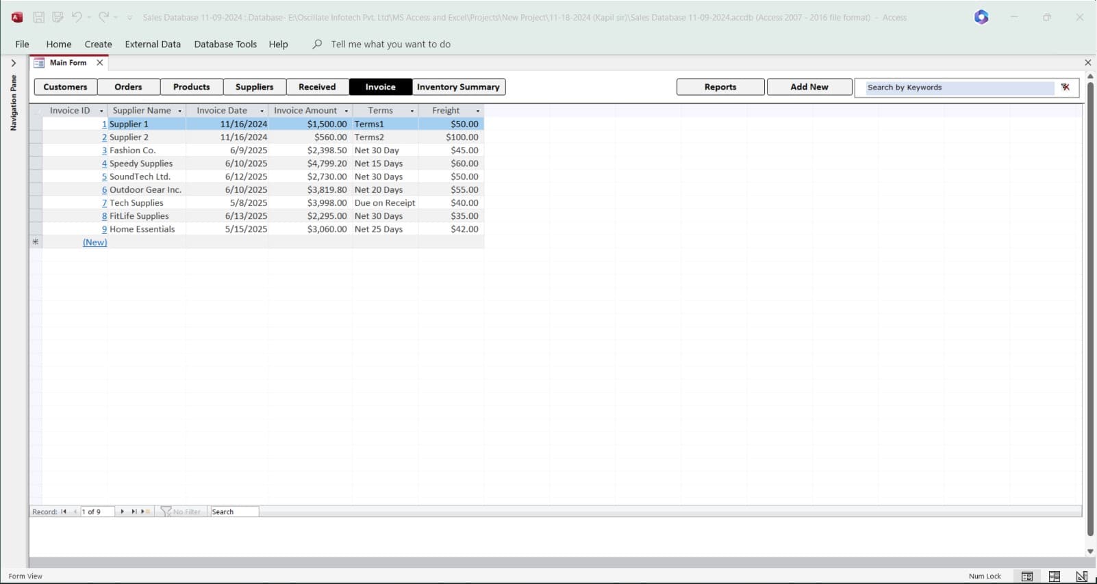The width and height of the screenshot is (1097, 584).
Task: Open Invoice Amount column dropdown arrow
Action: click(x=346, y=111)
